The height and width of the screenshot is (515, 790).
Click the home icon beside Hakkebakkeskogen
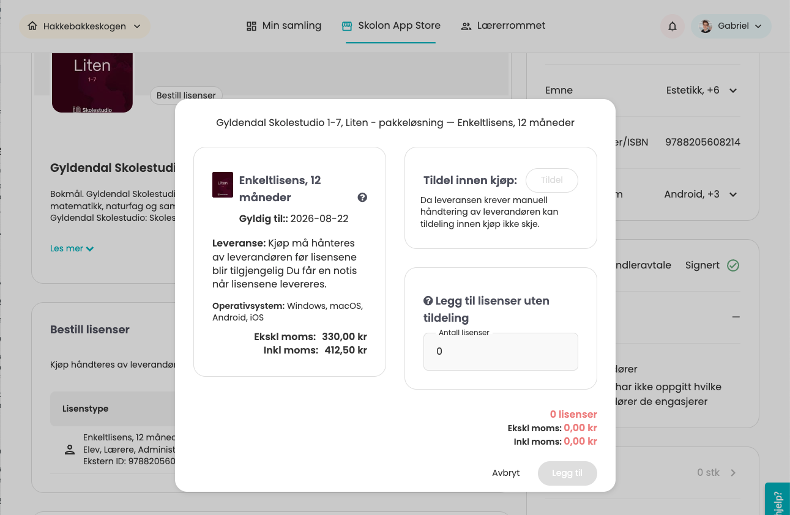(x=32, y=26)
